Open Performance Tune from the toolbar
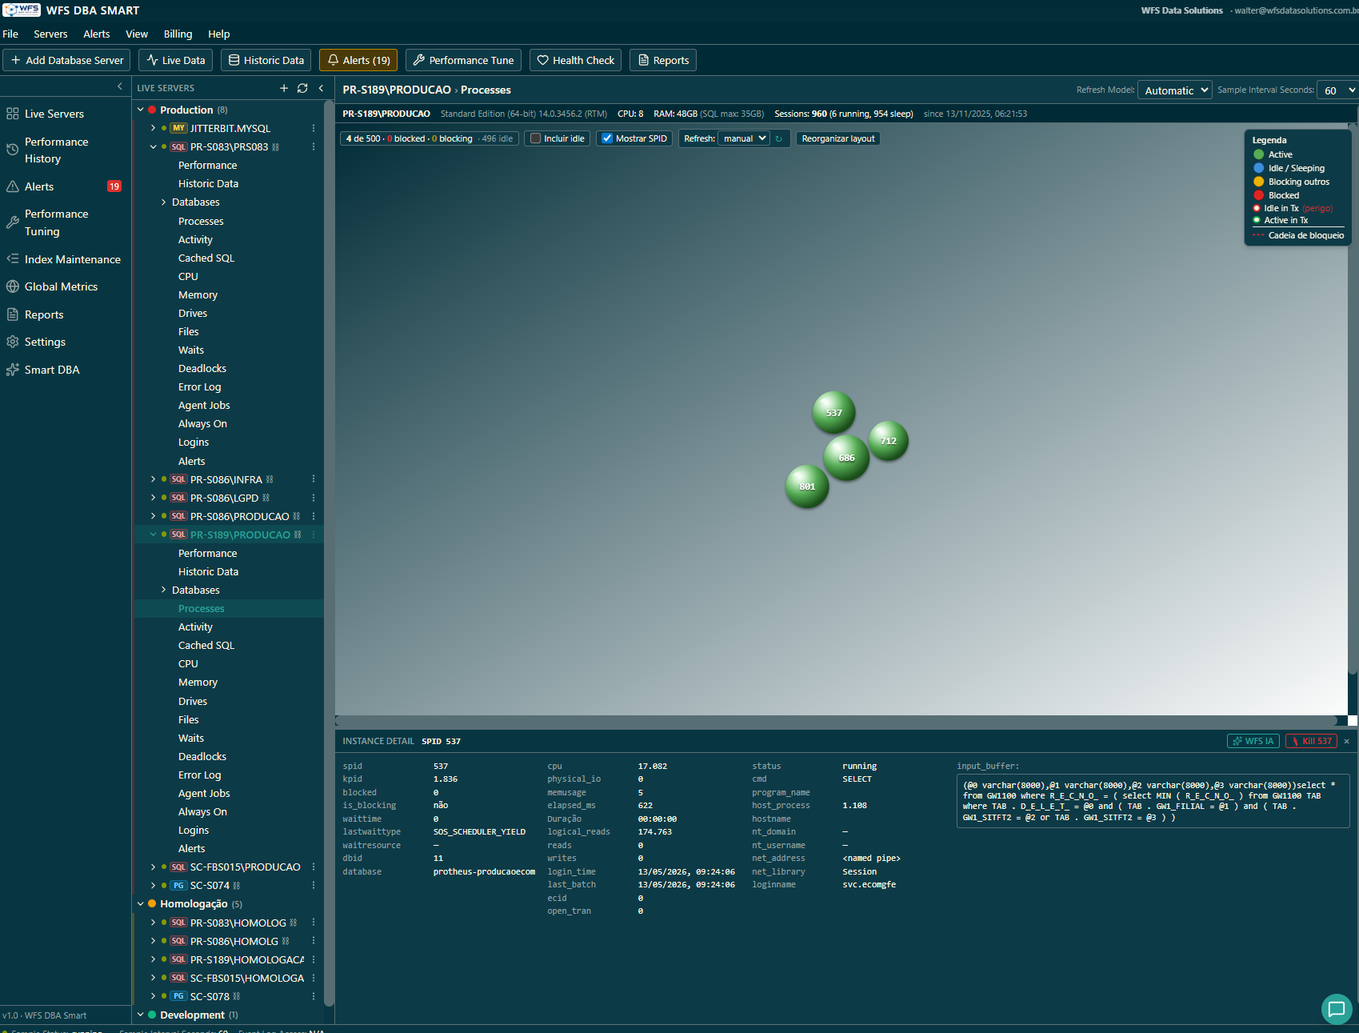The height and width of the screenshot is (1033, 1359). pyautogui.click(x=463, y=60)
